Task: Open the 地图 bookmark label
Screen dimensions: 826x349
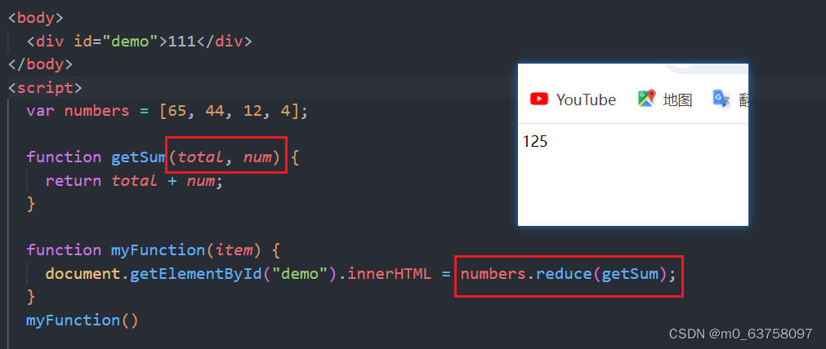Action: click(x=677, y=99)
